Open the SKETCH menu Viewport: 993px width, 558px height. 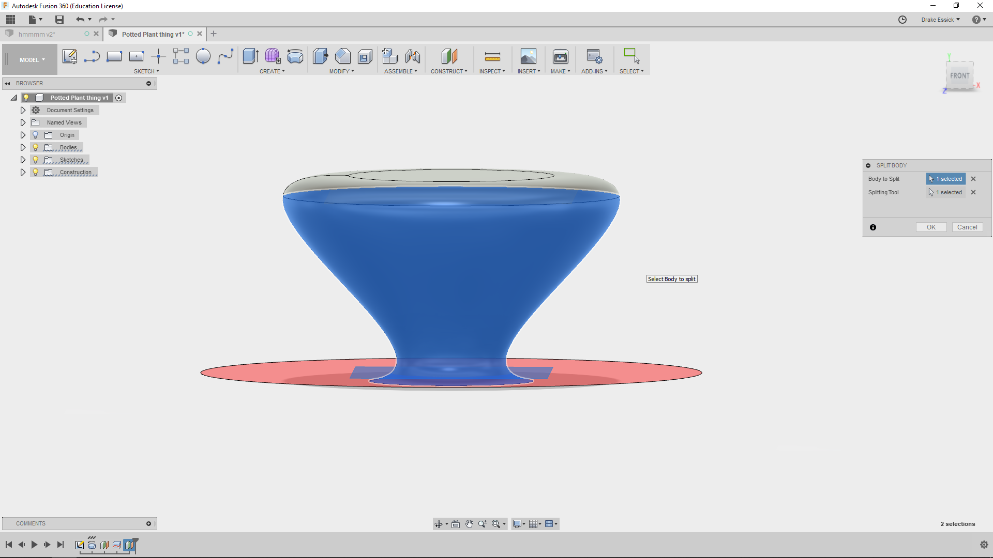[146, 71]
